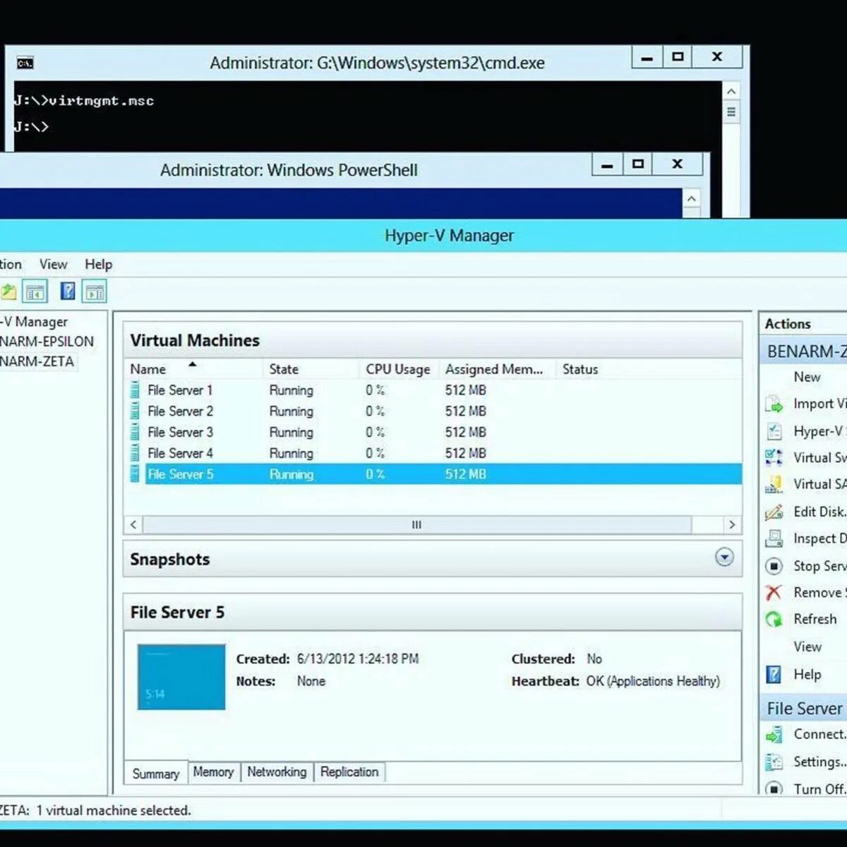Click the Import Virtual Machine action icon

pyautogui.click(x=774, y=404)
